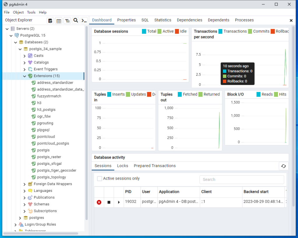The image size is (298, 238).
Task: Select the postgis_topology extension
Action: pyautogui.click(x=52, y=177)
